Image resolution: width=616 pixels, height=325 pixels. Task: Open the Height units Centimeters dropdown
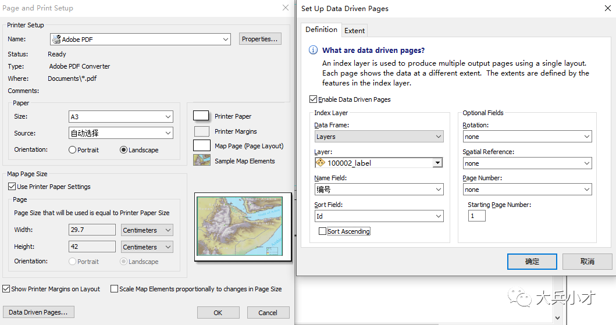[x=147, y=247]
